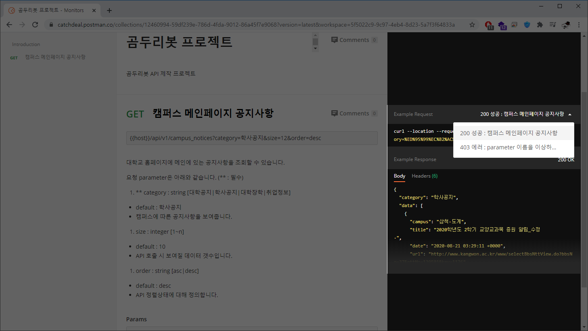Choose the 200 성공 example option
588x331 pixels.
click(513, 133)
